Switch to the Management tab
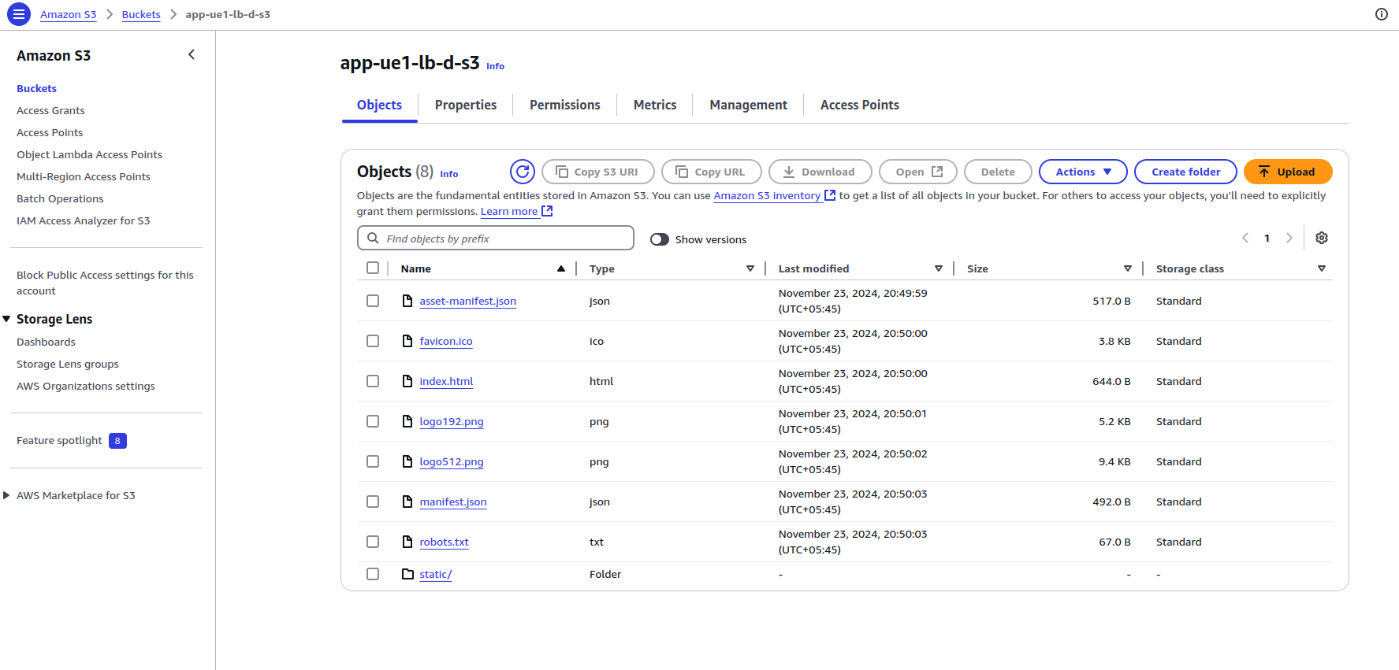1399x670 pixels. point(749,105)
